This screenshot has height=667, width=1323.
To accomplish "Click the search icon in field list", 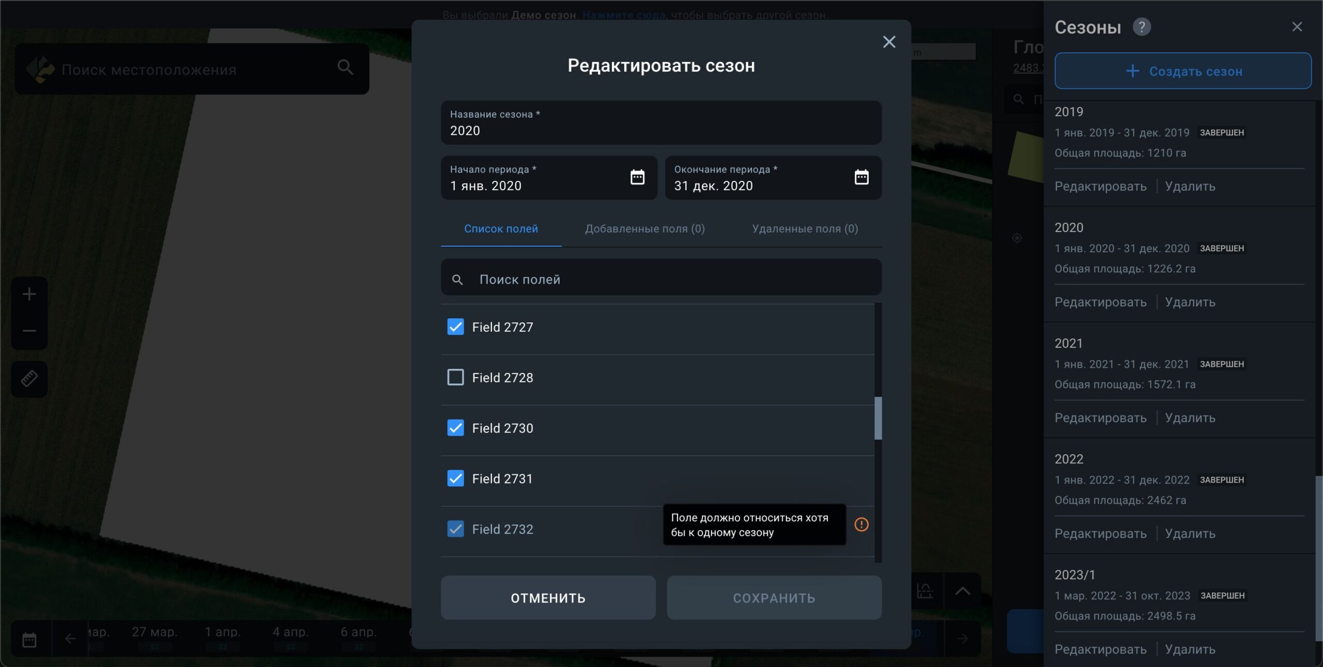I will click(458, 279).
